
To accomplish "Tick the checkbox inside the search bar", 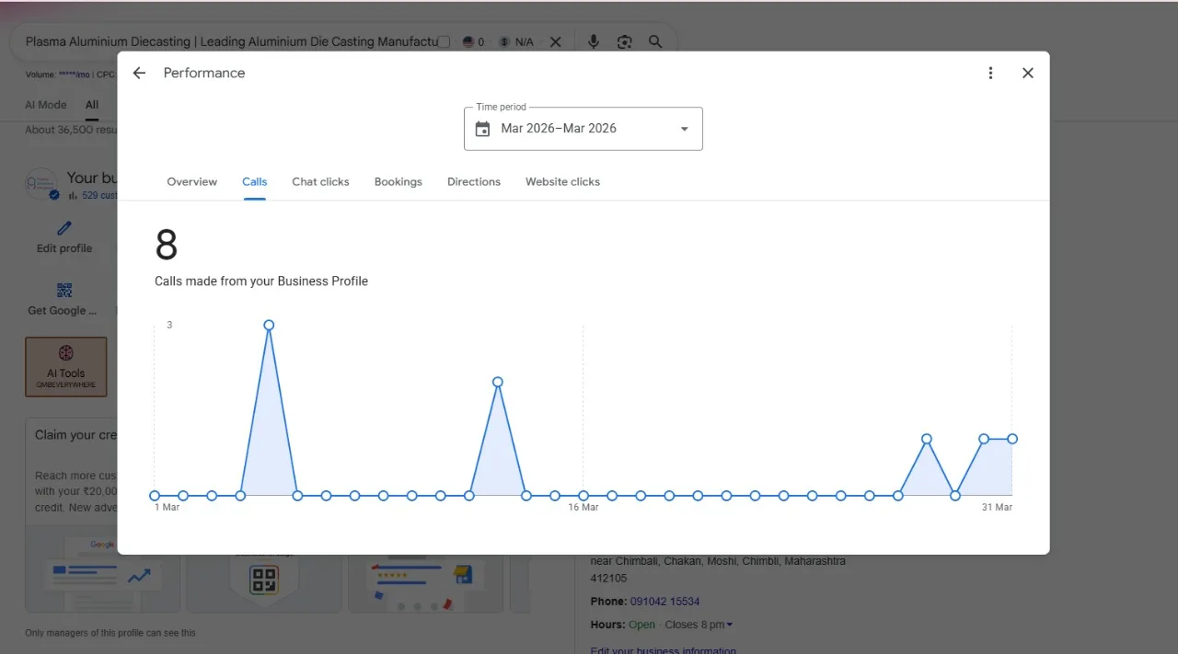I will pyautogui.click(x=444, y=41).
